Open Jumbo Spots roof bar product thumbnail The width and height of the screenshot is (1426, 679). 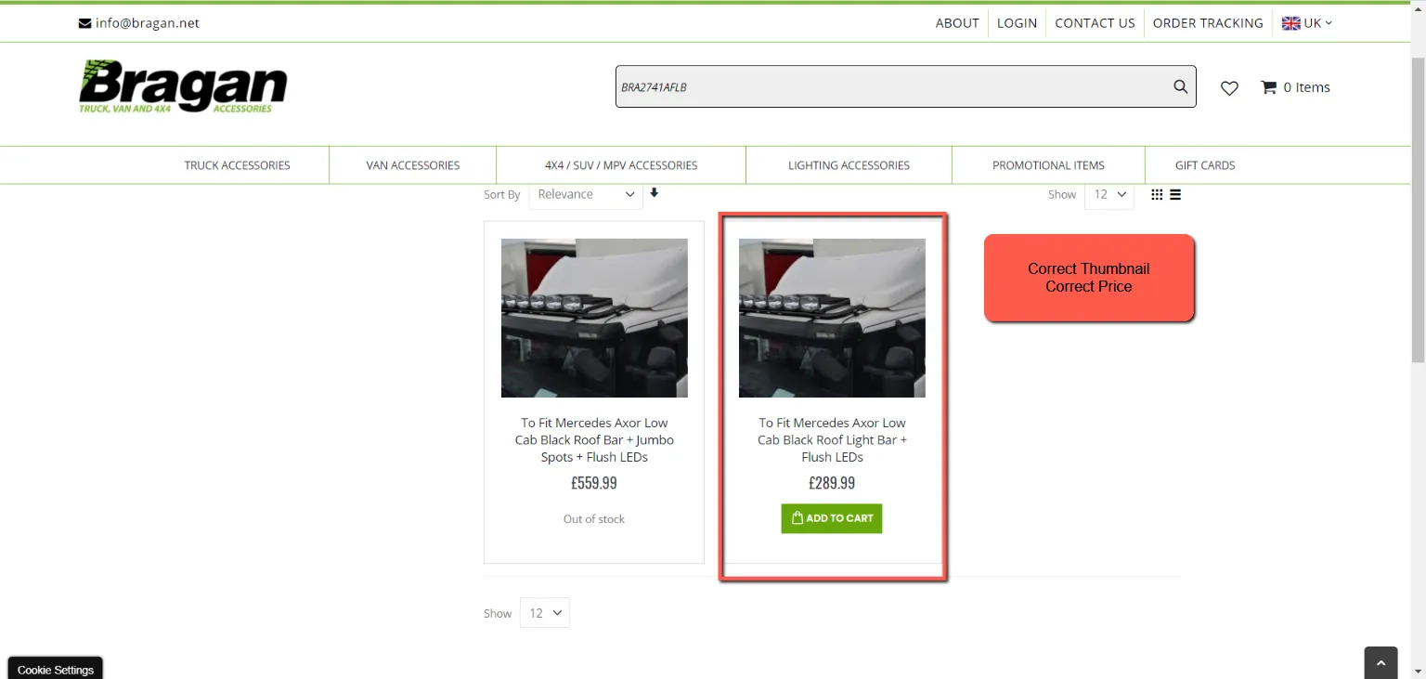pyautogui.click(x=594, y=318)
